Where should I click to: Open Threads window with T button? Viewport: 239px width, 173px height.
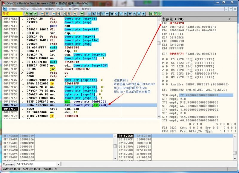103,14
